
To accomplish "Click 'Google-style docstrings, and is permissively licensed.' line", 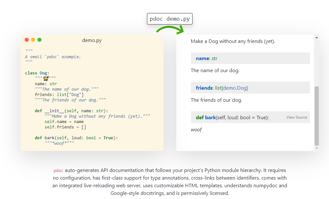I will tap(170, 193).
